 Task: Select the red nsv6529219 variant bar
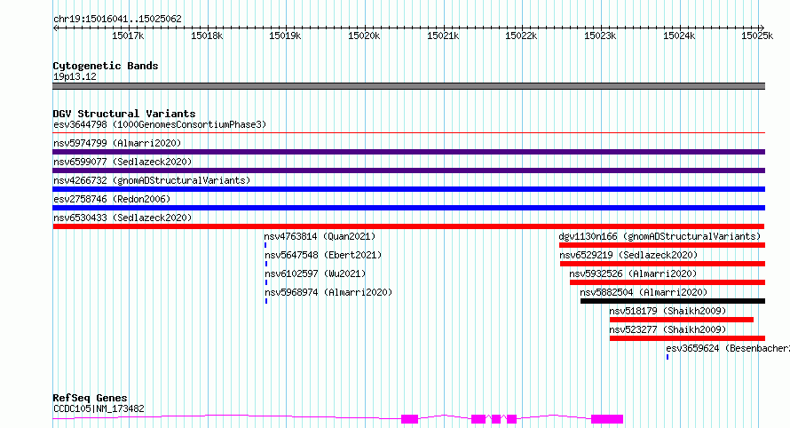pos(662,264)
